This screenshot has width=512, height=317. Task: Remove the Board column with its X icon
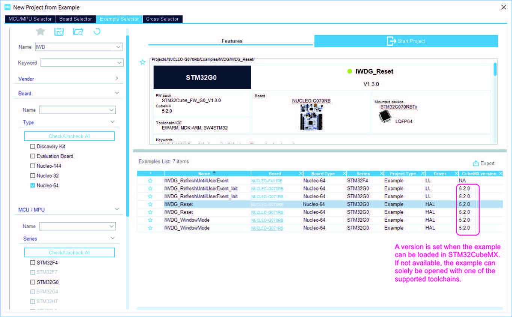(x=301, y=174)
